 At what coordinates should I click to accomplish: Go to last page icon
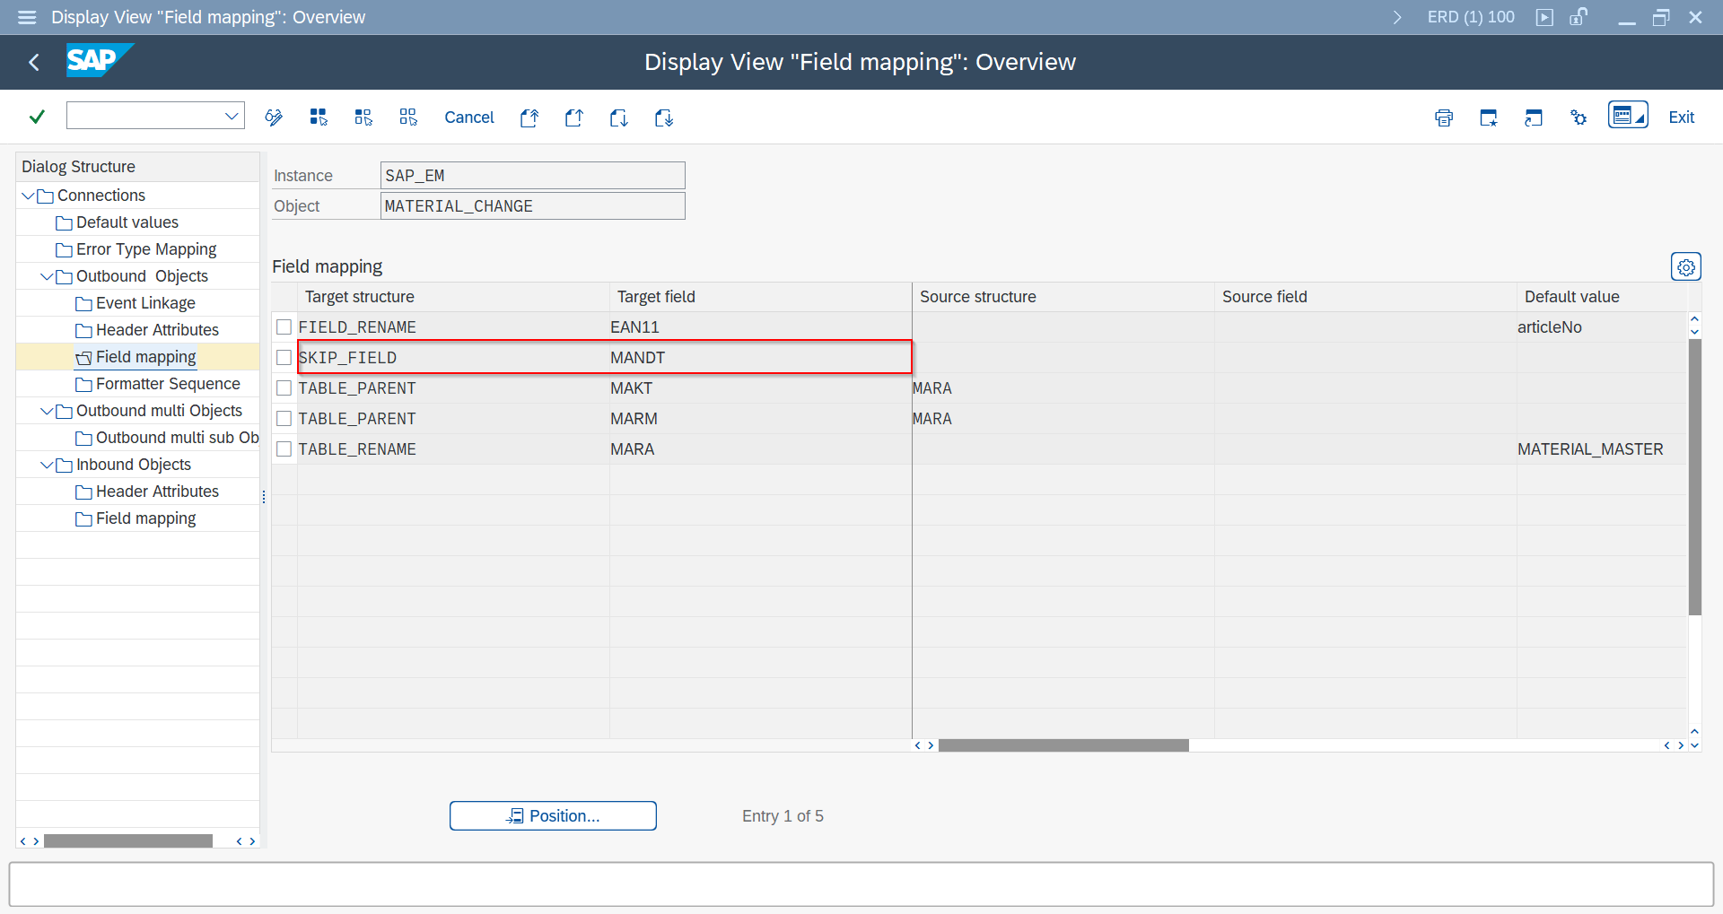click(664, 118)
